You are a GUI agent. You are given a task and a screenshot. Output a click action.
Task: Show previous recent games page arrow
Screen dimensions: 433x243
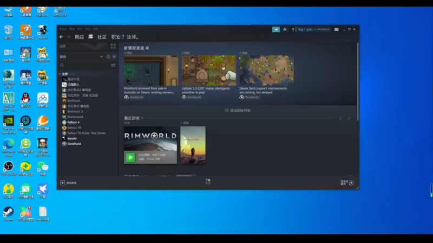pyautogui.click(x=341, y=118)
